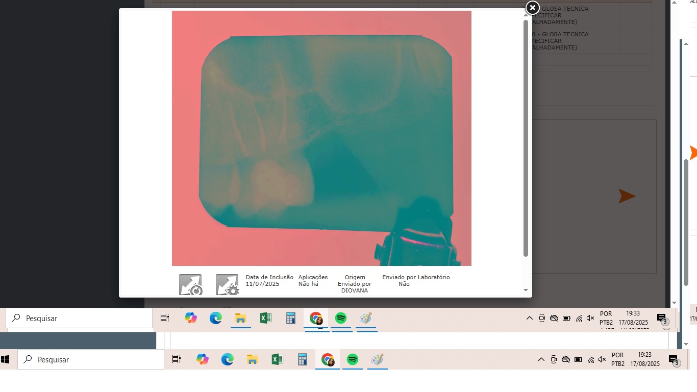Open the 19:23 clock and calendar flyout
The width and height of the screenshot is (697, 392).
pyautogui.click(x=645, y=359)
